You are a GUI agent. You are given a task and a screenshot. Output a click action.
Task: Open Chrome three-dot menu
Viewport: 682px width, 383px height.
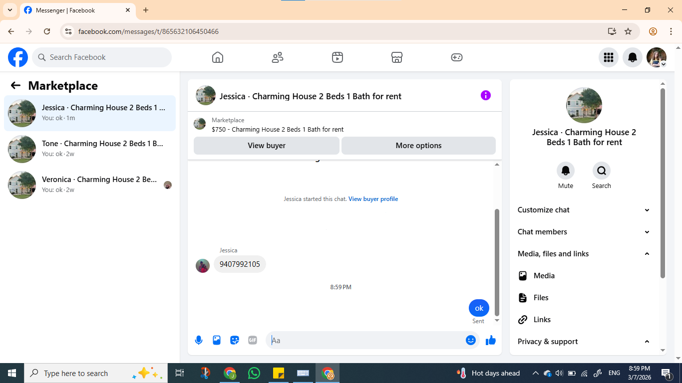click(671, 31)
